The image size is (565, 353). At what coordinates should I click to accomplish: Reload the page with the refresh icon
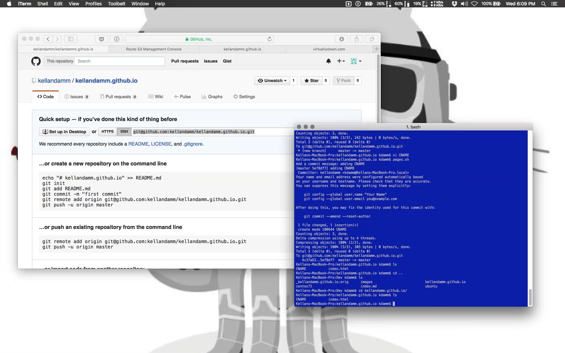click(269, 39)
